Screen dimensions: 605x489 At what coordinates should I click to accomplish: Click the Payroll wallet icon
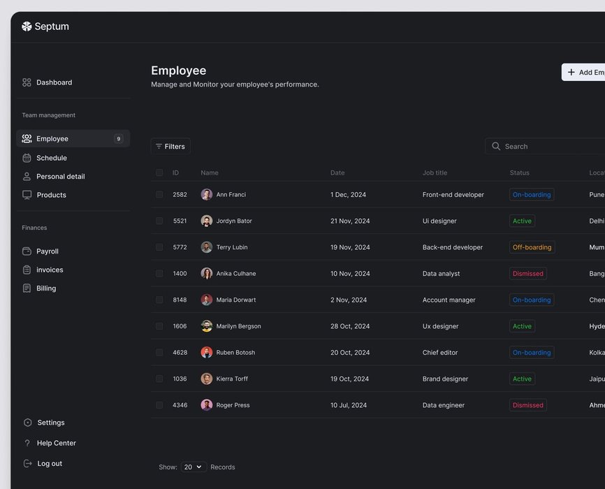point(27,251)
